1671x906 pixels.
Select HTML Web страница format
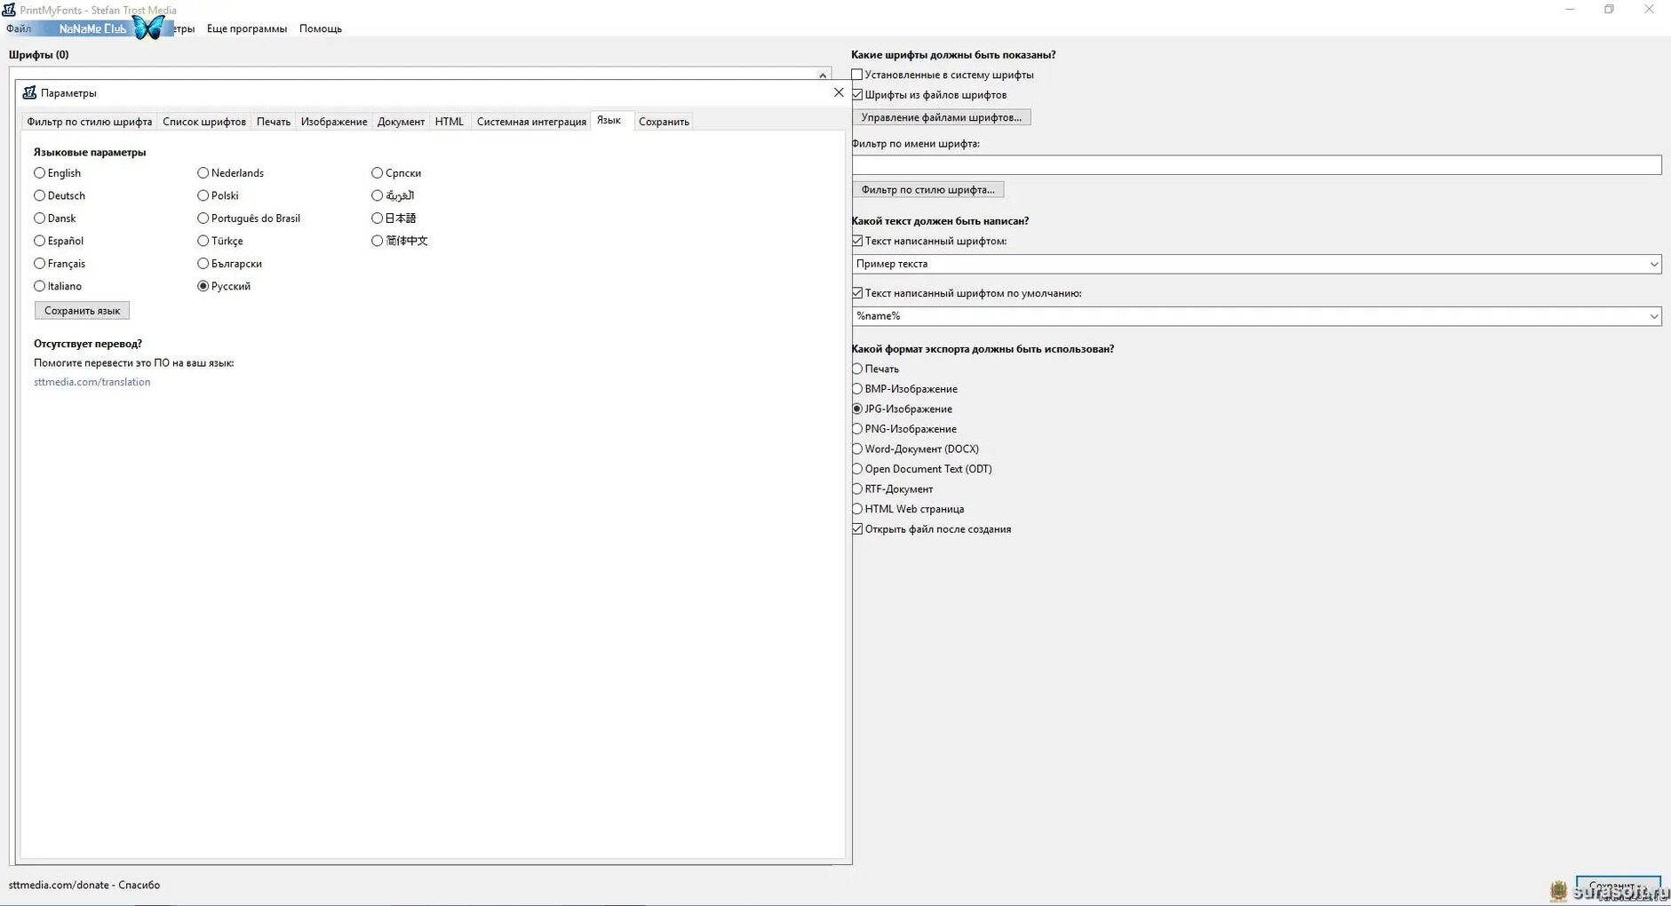point(908,509)
